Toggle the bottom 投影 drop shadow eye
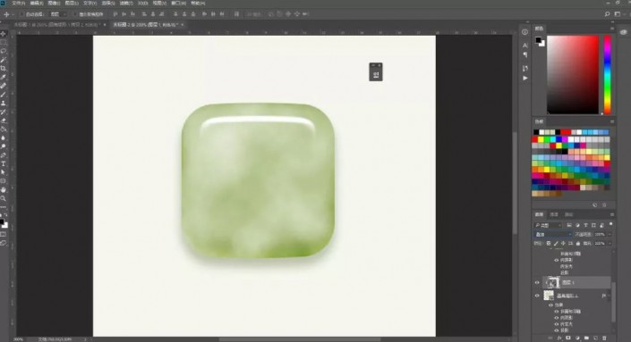Image resolution: width=631 pixels, height=342 pixels. click(557, 330)
